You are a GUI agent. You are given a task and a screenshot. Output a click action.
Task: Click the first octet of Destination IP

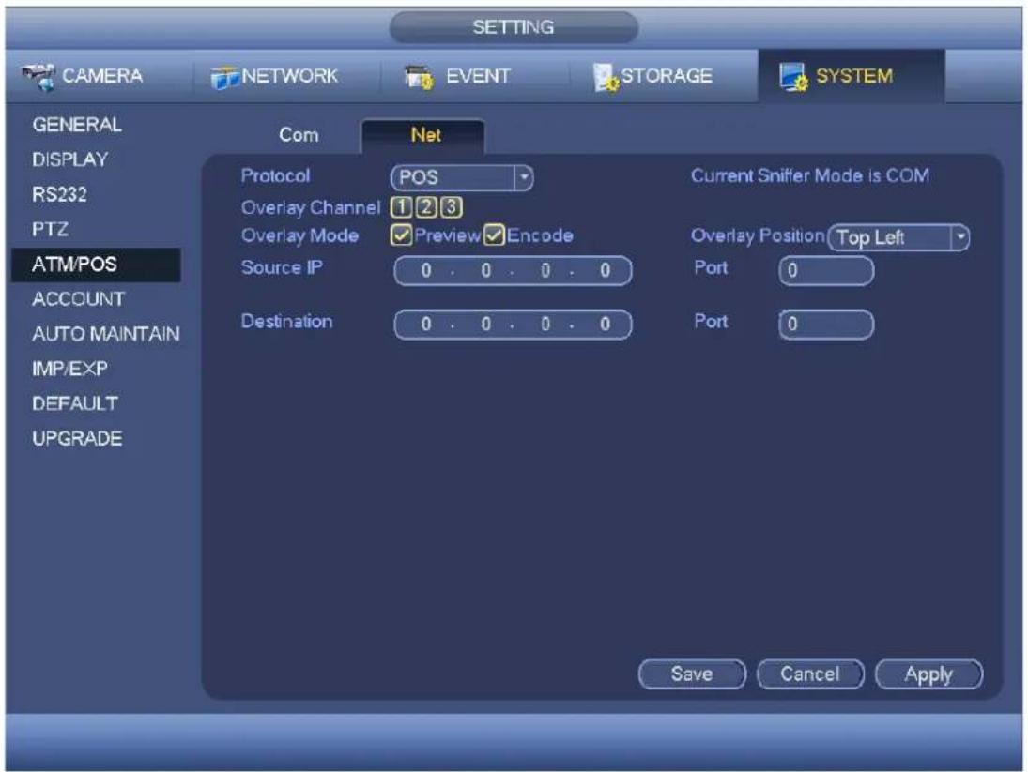tap(426, 325)
